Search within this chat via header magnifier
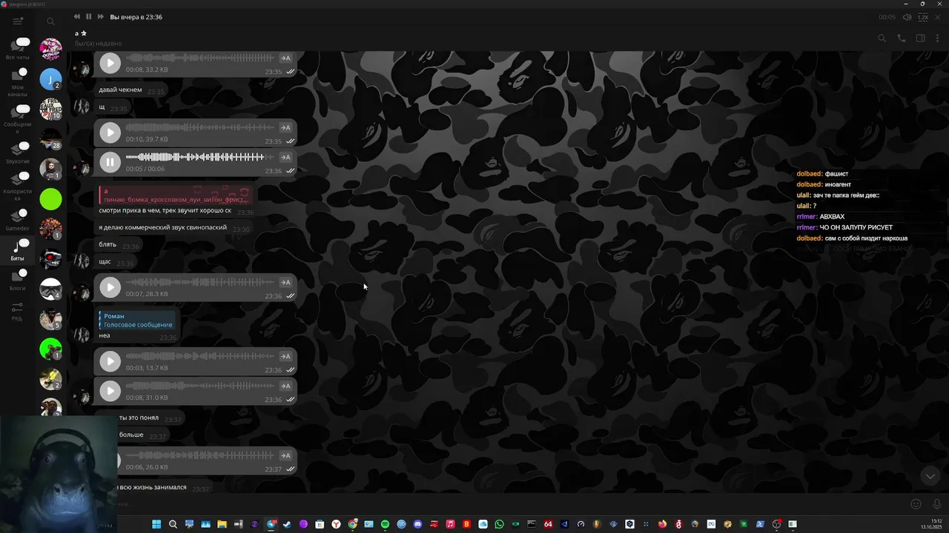The image size is (949, 533). [882, 38]
